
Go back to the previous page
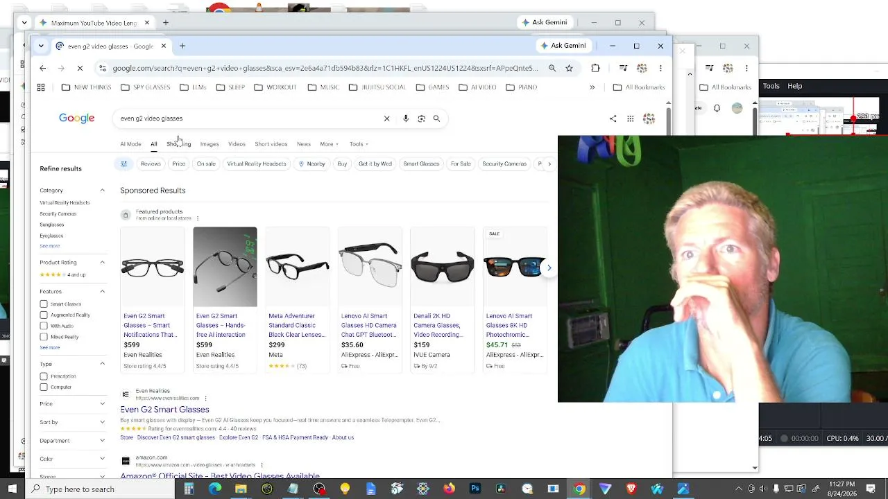[x=42, y=68]
